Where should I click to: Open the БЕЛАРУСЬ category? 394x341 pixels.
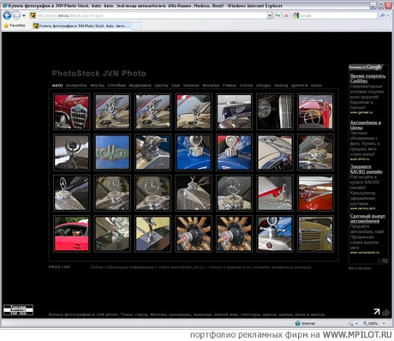[76, 86]
